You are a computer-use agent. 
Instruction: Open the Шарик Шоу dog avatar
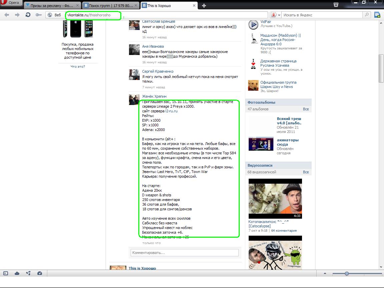pos(253,85)
